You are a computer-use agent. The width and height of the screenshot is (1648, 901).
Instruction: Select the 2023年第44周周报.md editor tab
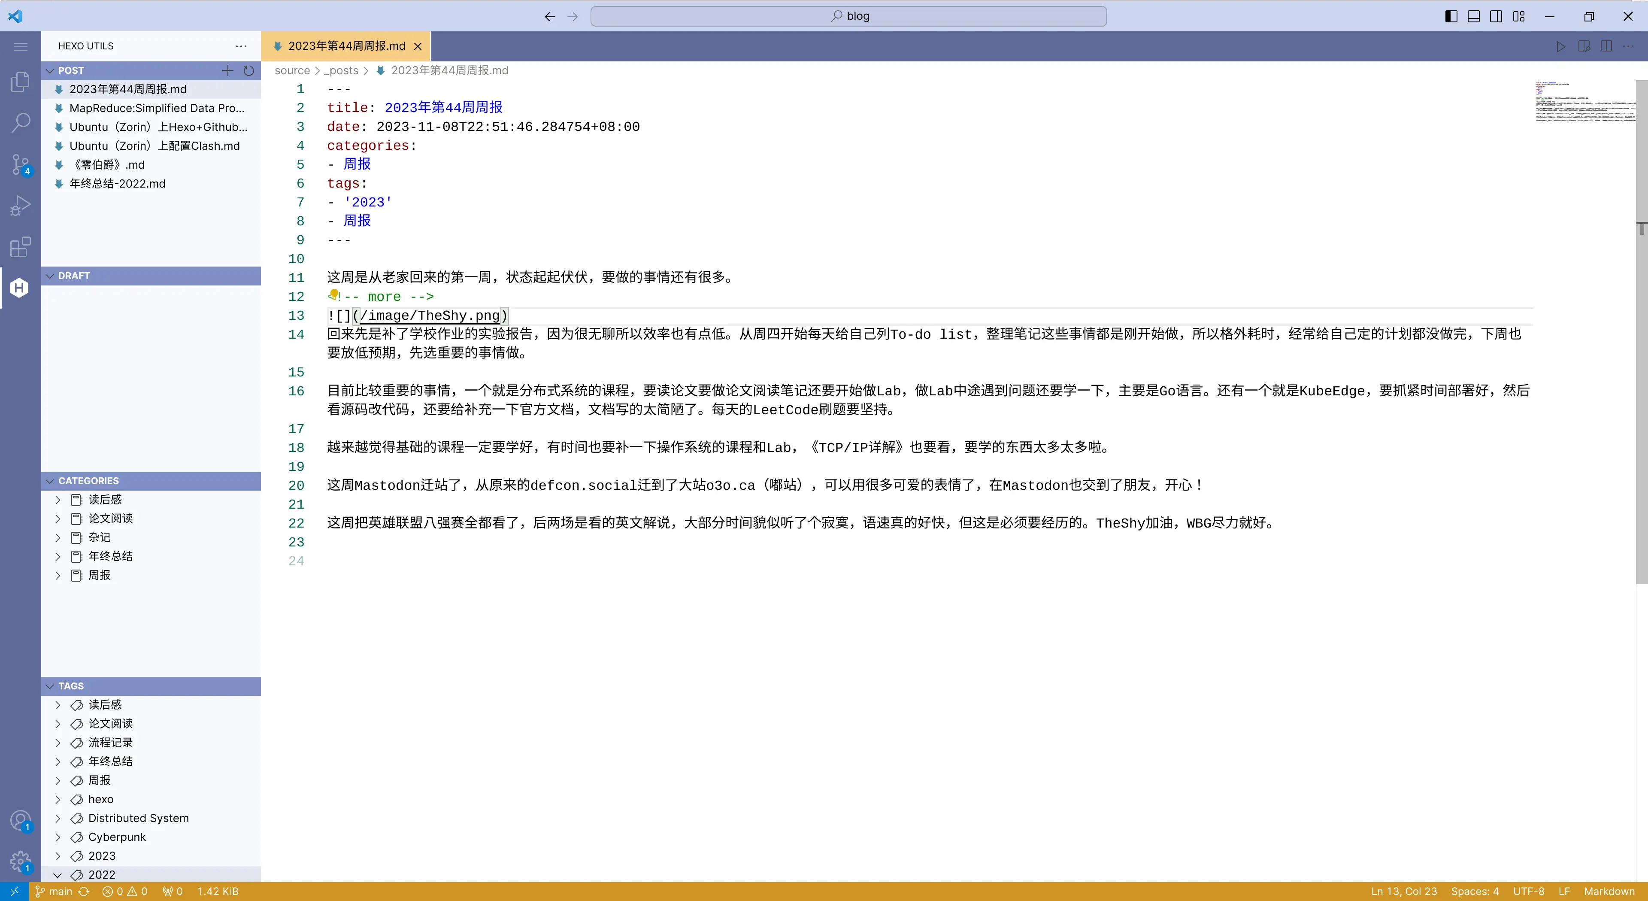click(x=346, y=46)
